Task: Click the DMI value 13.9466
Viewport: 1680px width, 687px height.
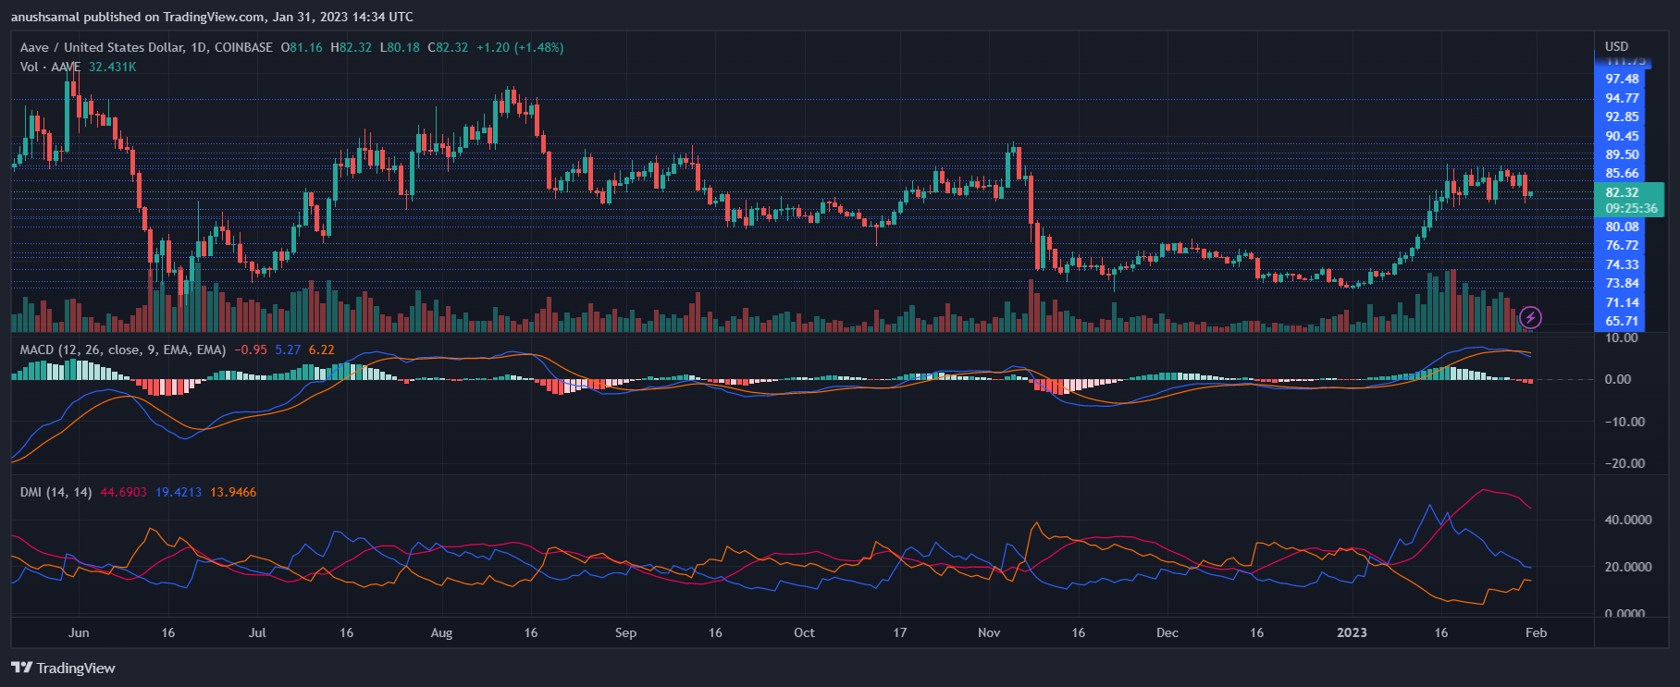Action: point(233,492)
